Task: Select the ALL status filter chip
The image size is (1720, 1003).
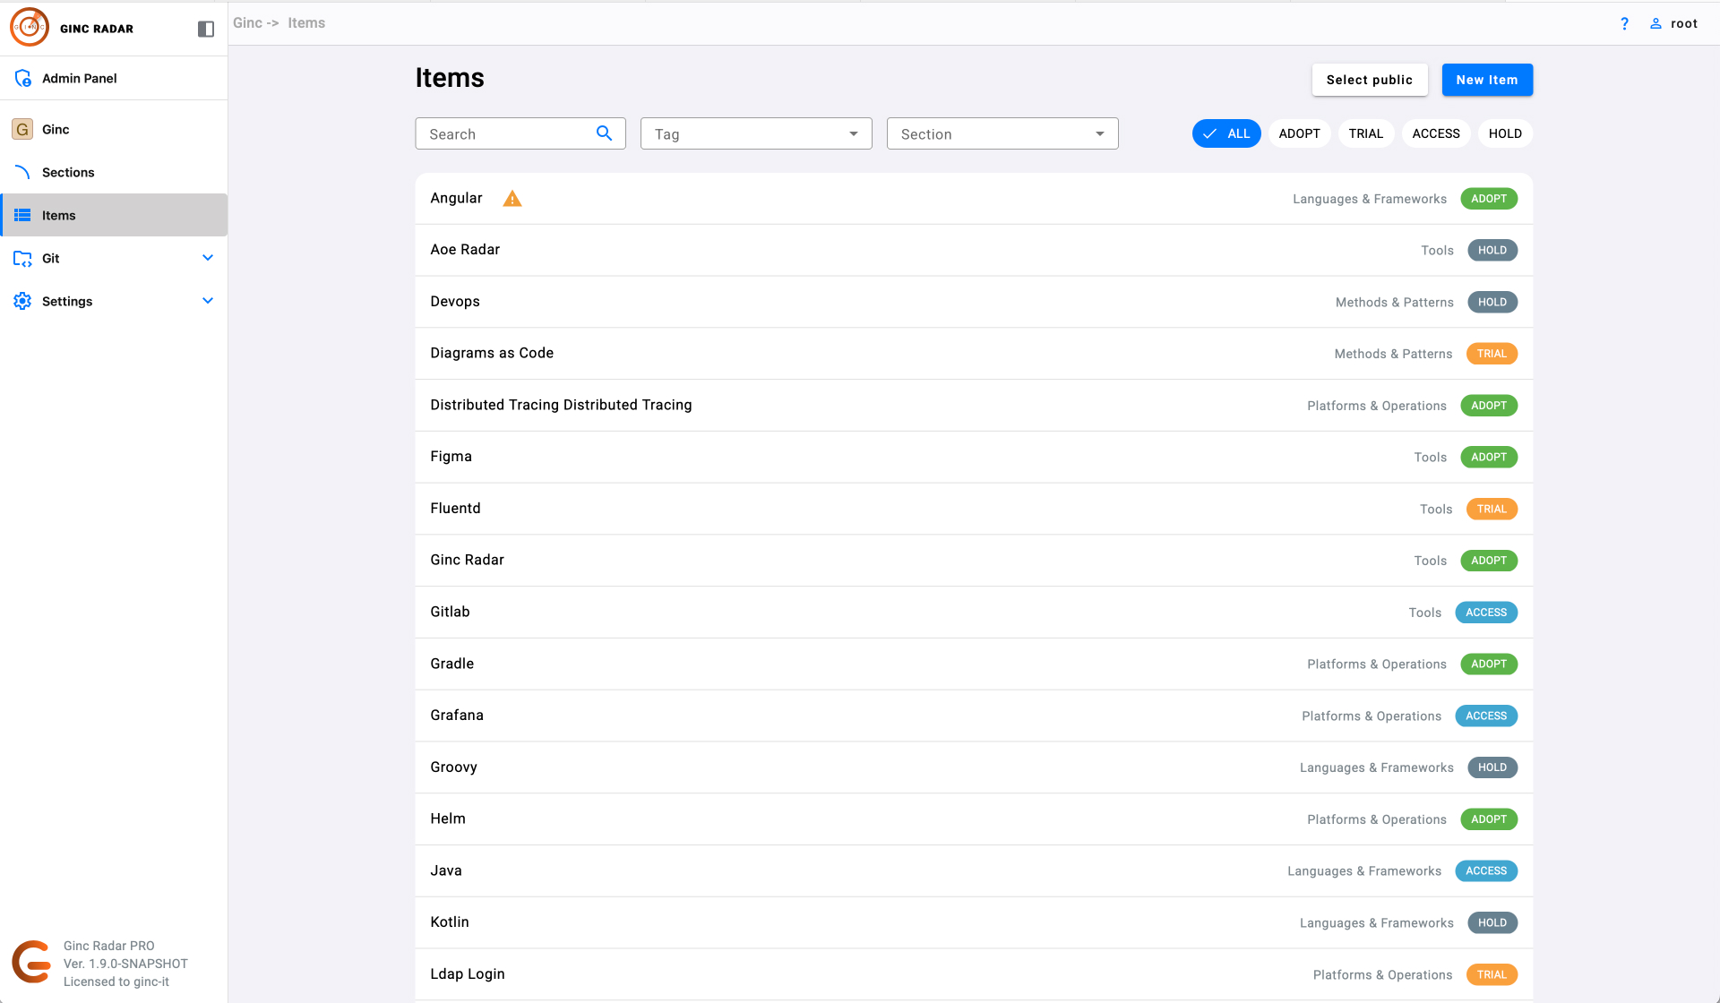Action: pos(1226,133)
